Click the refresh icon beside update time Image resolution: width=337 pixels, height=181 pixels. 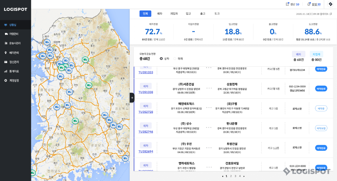point(331,14)
